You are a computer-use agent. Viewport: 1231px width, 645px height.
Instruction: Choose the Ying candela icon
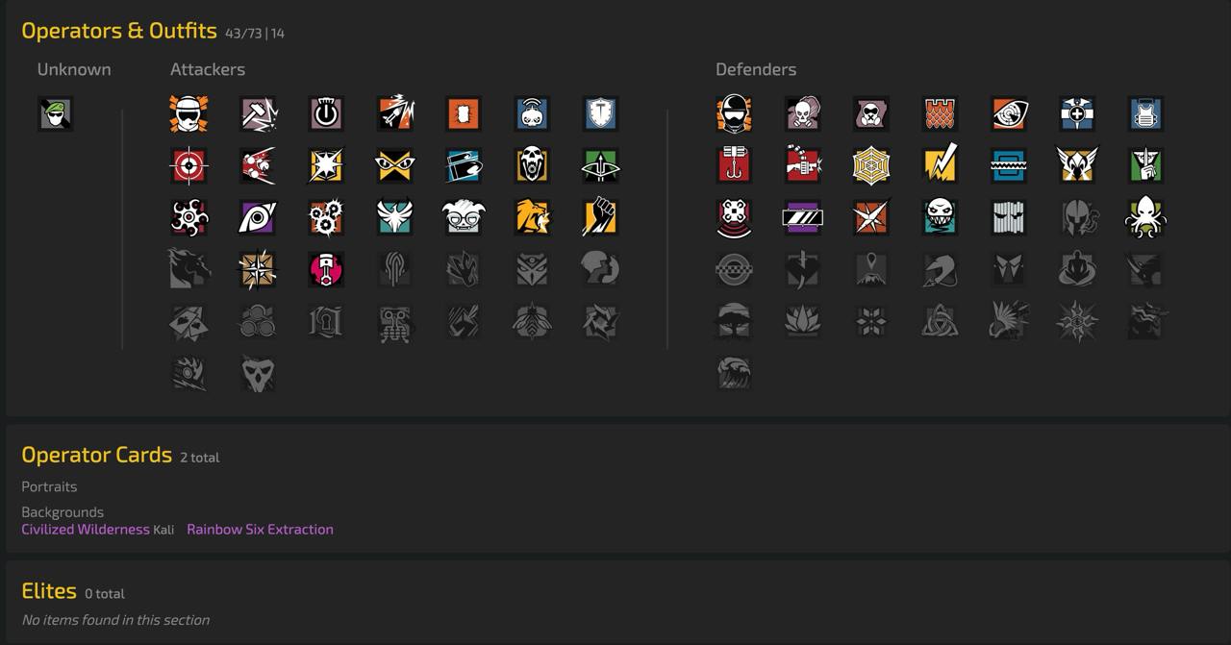(326, 217)
